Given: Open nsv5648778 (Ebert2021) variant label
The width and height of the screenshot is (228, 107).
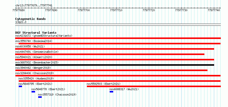Looking at the screenshot, I should pyautogui.click(x=48, y=89).
